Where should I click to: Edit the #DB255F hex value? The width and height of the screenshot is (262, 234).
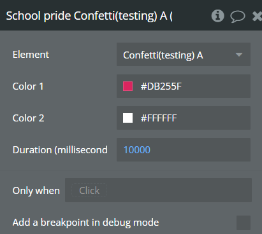(x=161, y=86)
